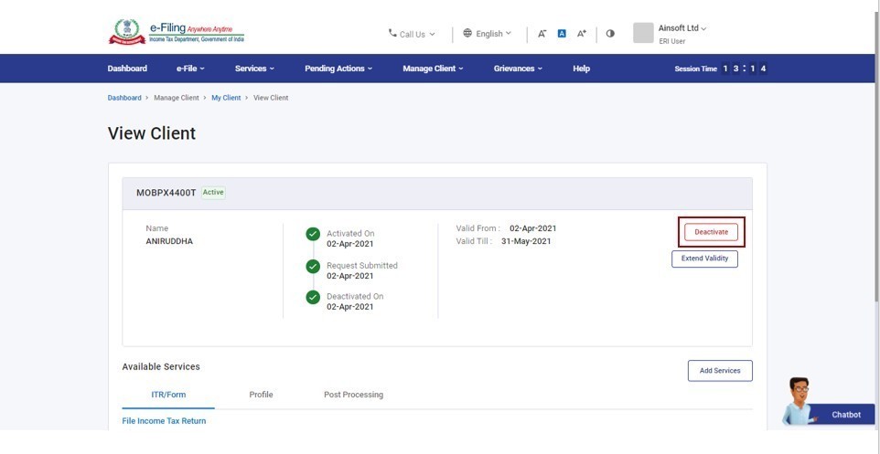The image size is (880, 454).
Task: Switch to the Profile tab
Action: click(x=261, y=395)
